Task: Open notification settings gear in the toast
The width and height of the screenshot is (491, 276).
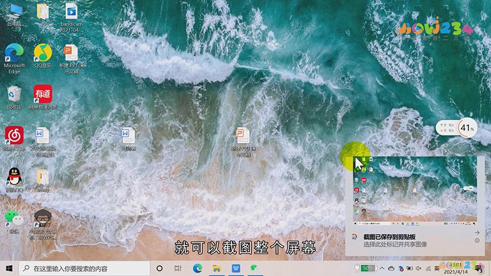Action: click(477, 240)
